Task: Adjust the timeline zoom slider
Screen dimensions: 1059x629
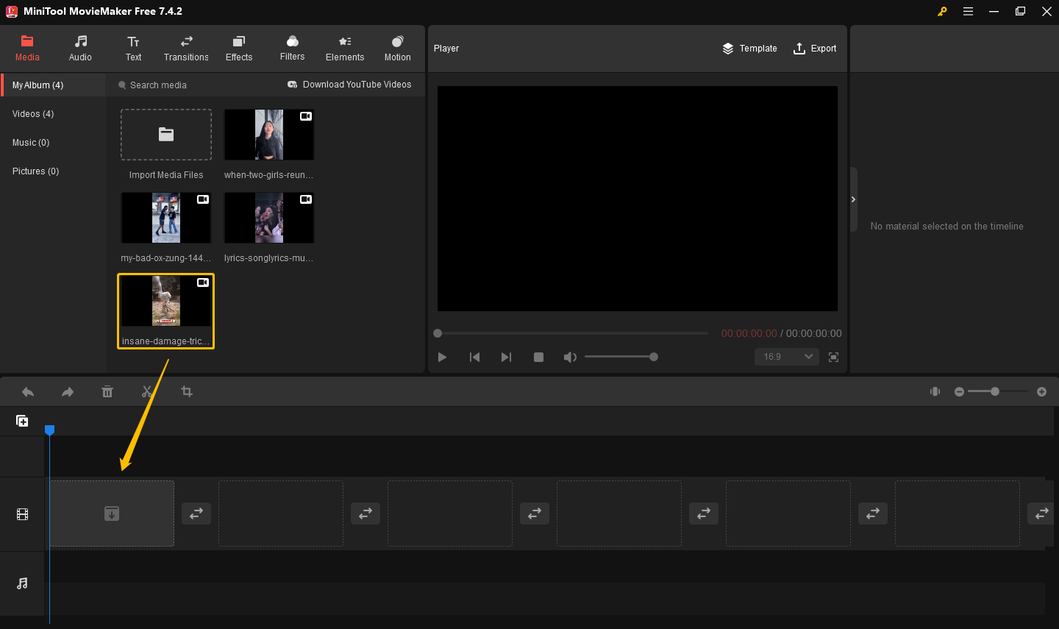Action: click(x=998, y=391)
